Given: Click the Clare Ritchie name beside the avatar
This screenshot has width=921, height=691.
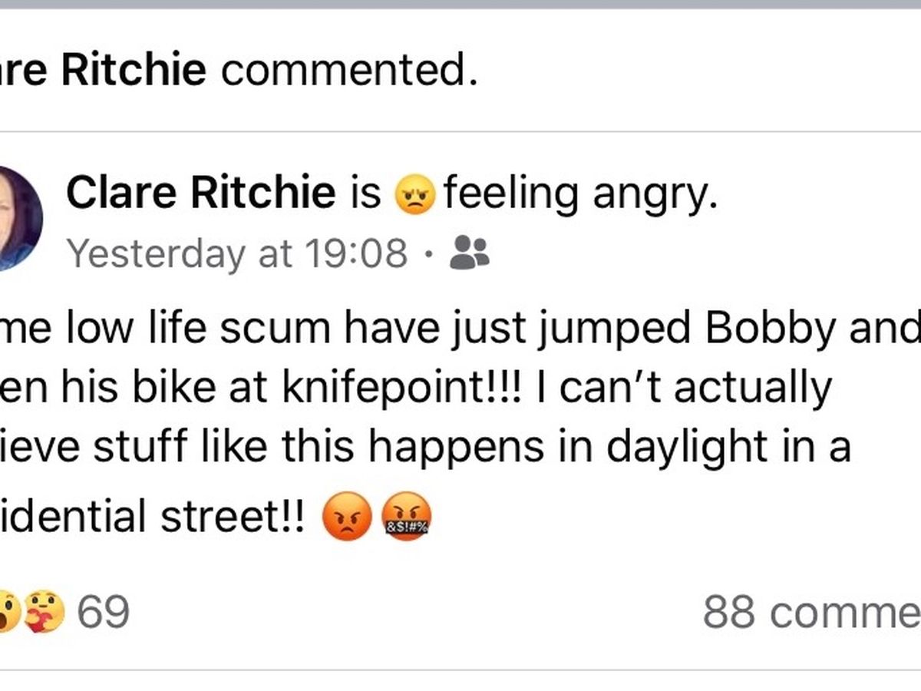Looking at the screenshot, I should [x=201, y=193].
